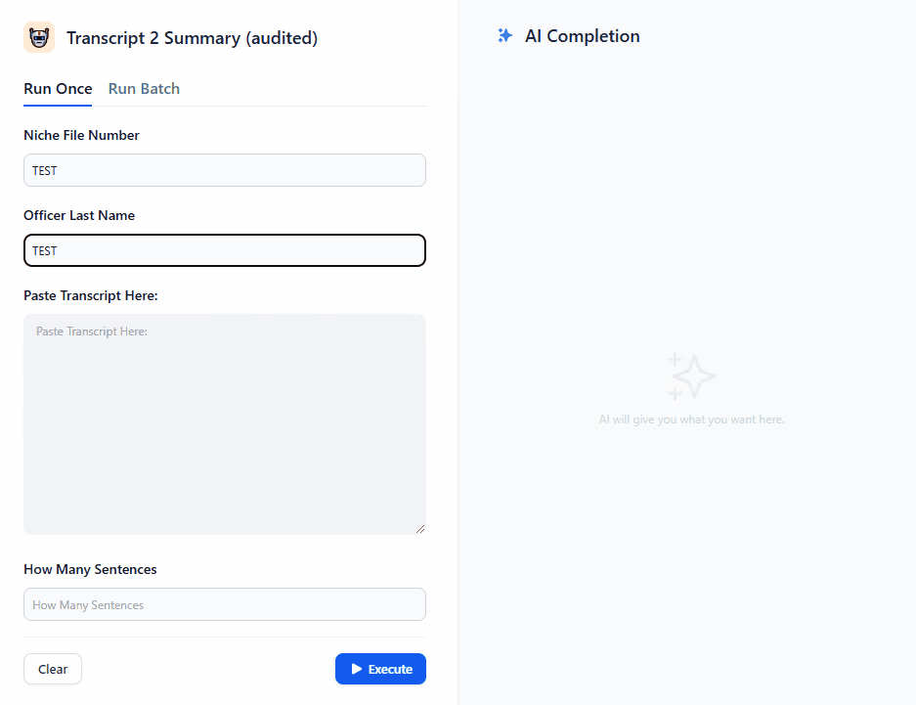Click inside the Paste Transcript text area

tap(225, 423)
